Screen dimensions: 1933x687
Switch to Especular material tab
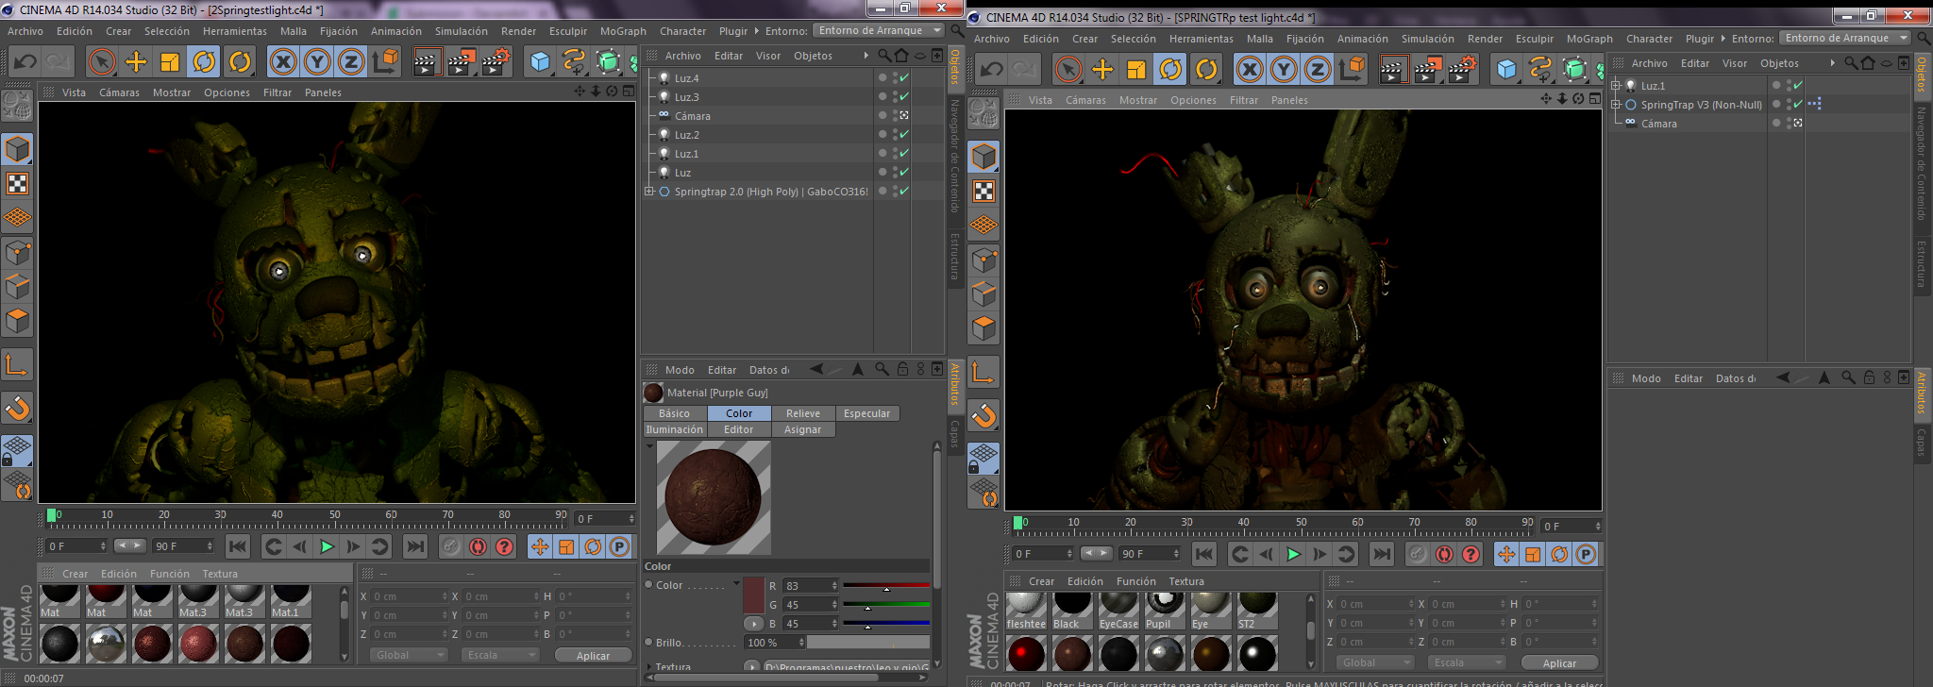[x=866, y=413]
